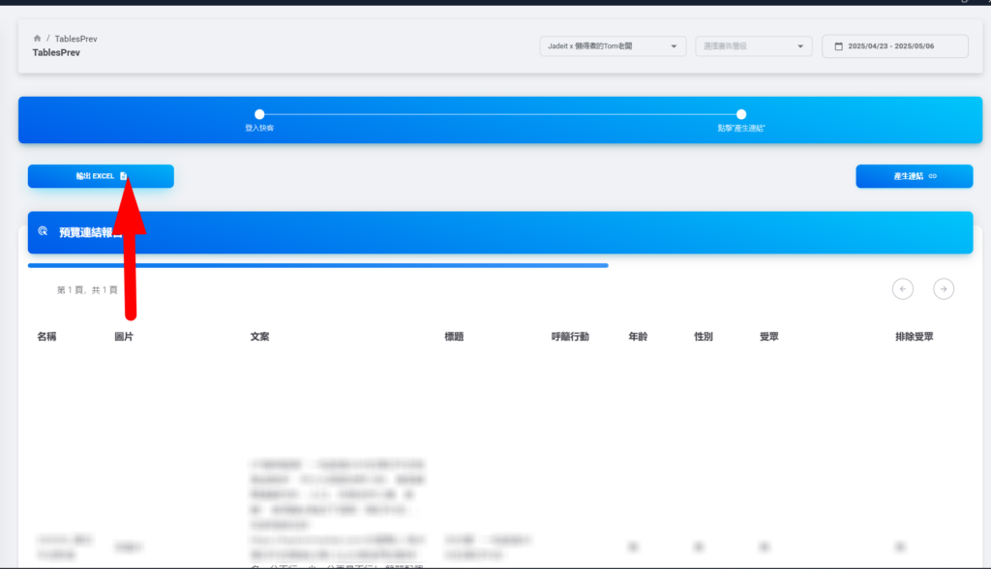Select the 呼籲行動 column header
Screen dimensions: 991x569
pyautogui.click(x=570, y=337)
